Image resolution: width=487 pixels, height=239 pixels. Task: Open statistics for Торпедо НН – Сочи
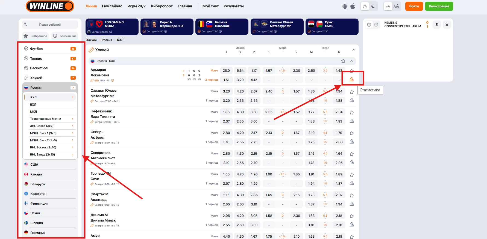point(352,183)
